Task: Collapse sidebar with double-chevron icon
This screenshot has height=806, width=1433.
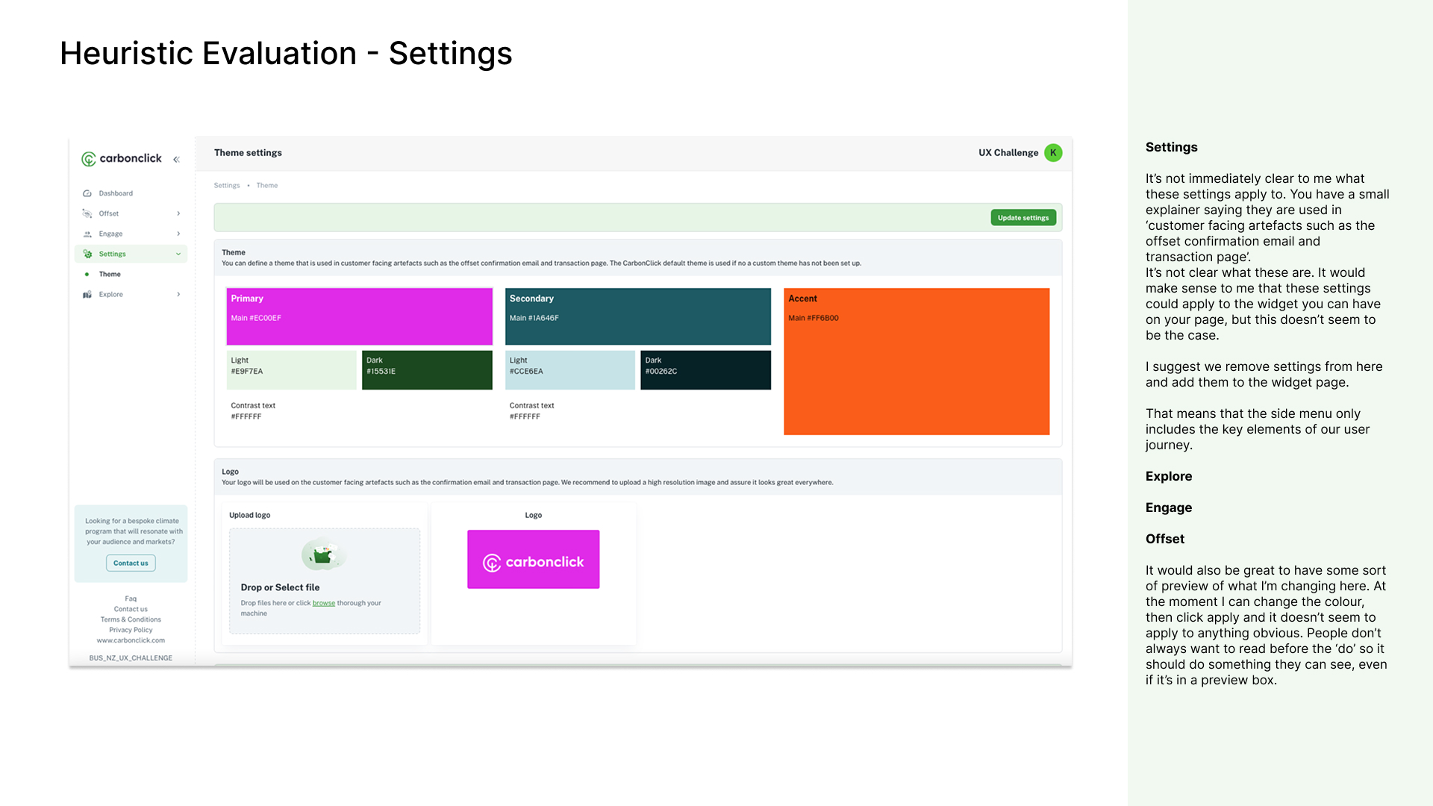Action: (177, 159)
